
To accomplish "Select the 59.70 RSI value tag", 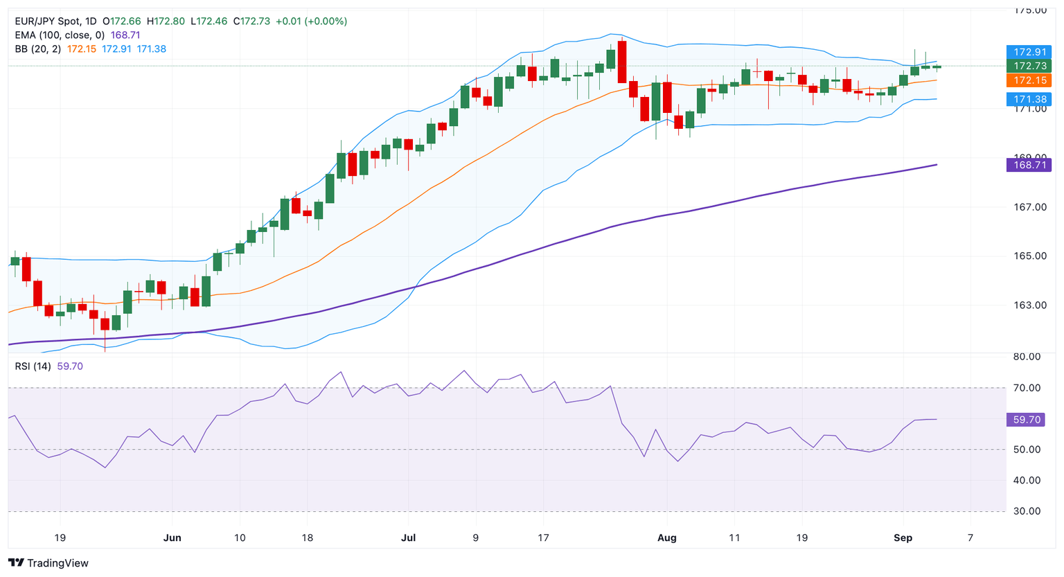I will point(1027,420).
